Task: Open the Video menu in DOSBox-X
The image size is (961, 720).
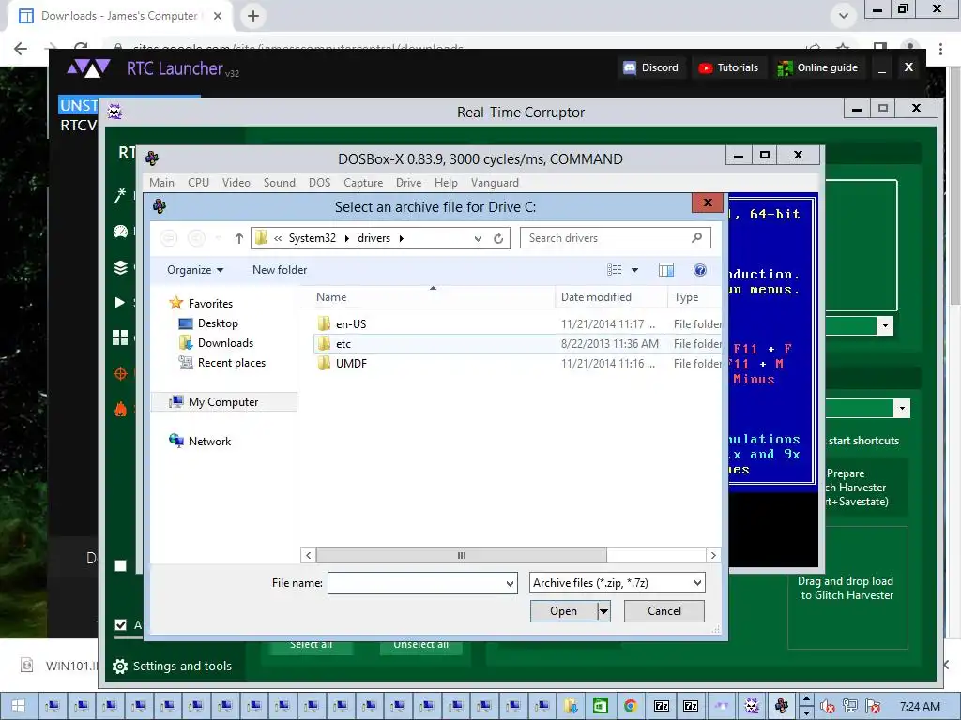Action: click(236, 183)
